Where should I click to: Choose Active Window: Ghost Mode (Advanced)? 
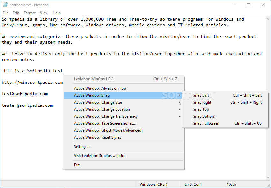pos(123,130)
